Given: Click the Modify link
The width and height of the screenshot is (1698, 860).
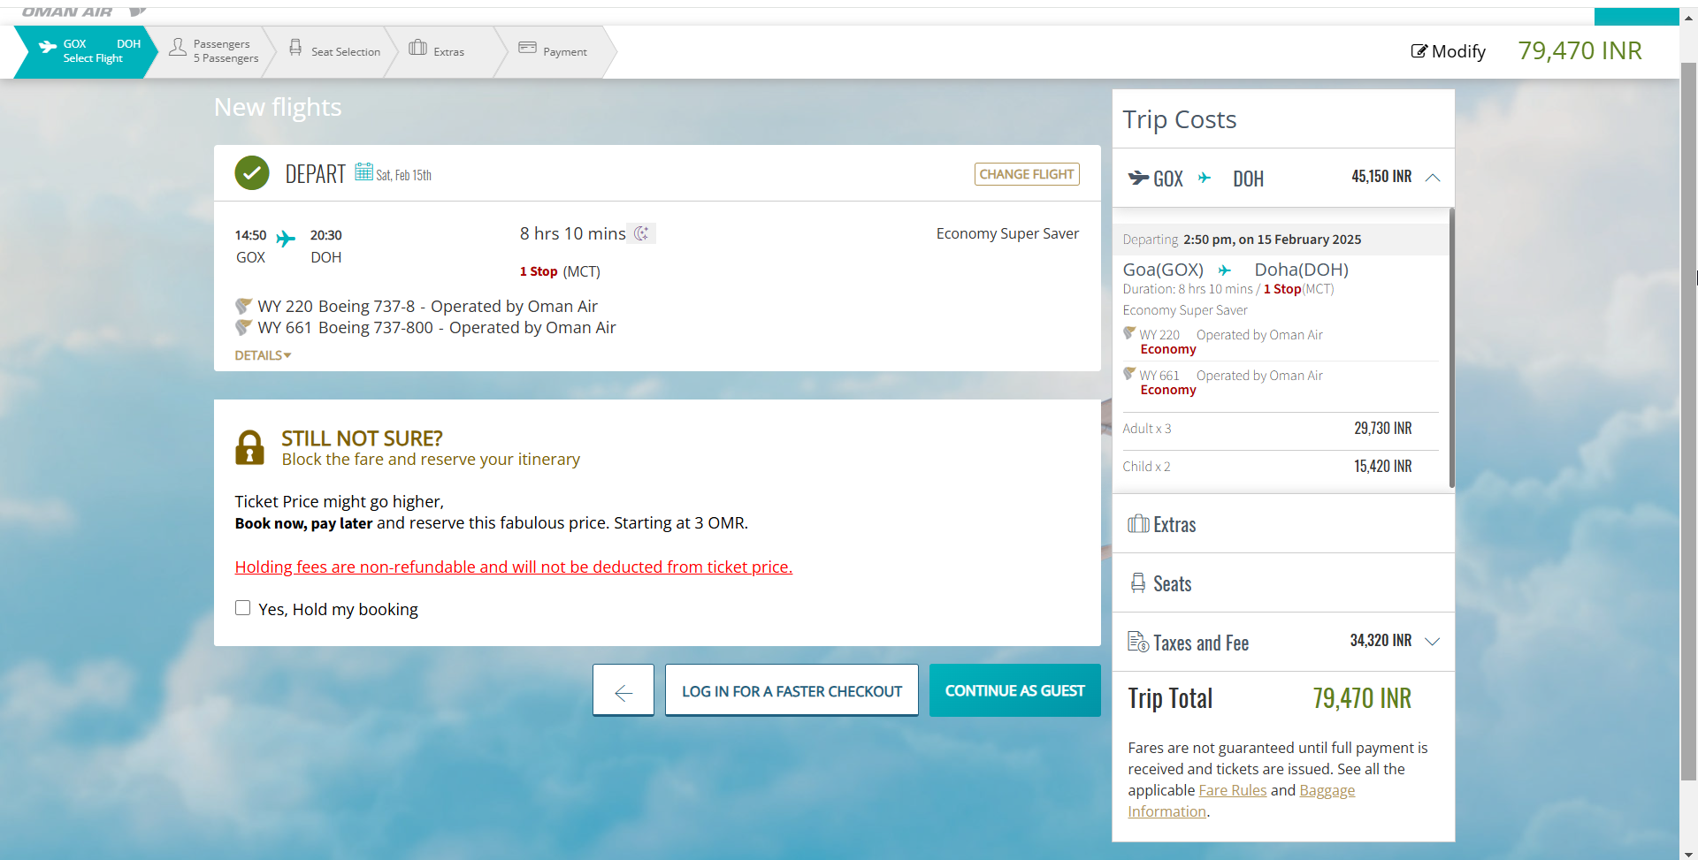Looking at the screenshot, I should pos(1448,51).
